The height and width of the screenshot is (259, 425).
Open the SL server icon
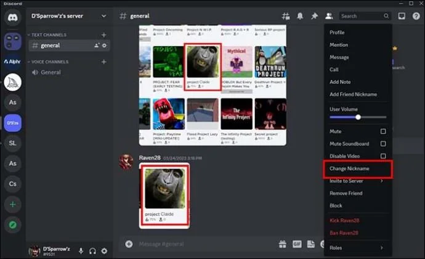pyautogui.click(x=12, y=143)
